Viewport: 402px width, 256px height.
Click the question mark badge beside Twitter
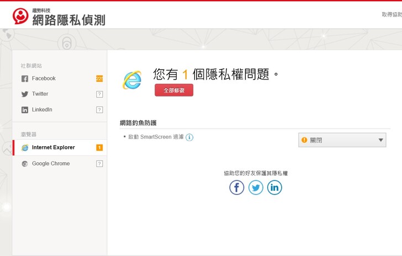point(99,94)
